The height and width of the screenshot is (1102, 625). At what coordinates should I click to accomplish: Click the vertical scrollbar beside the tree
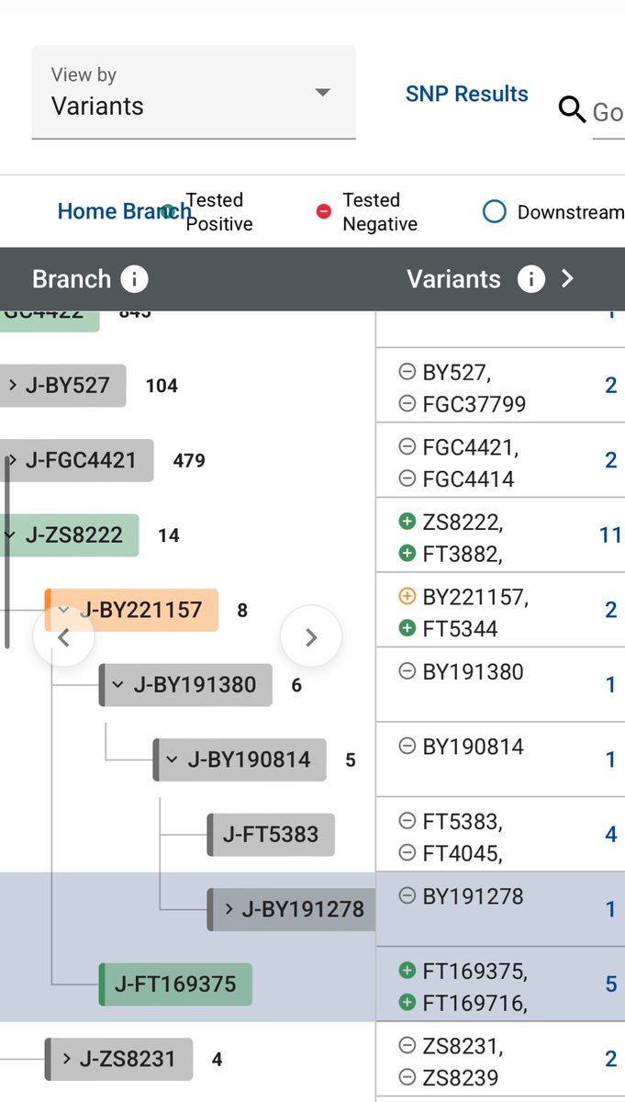point(7,551)
